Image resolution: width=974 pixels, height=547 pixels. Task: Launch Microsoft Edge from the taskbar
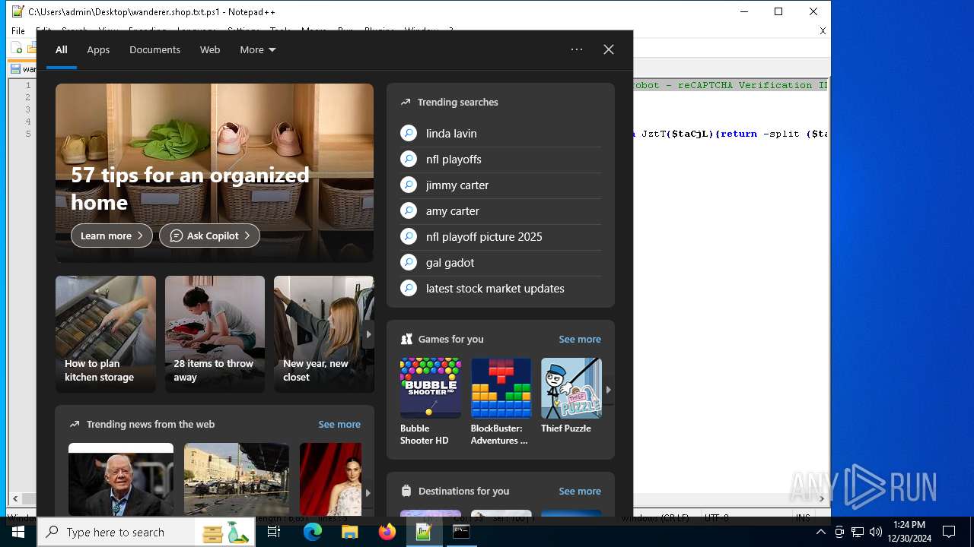point(313,532)
